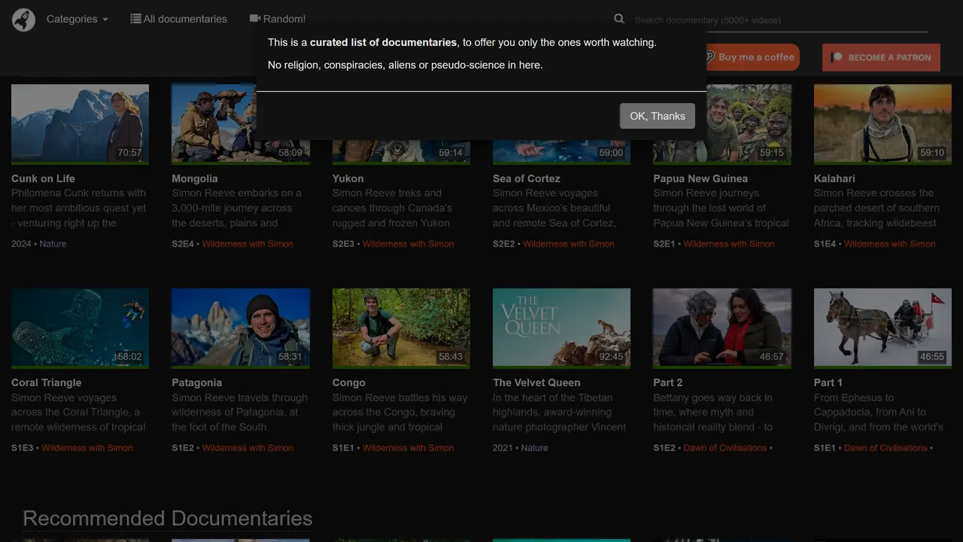Open the Coral Triangle thumbnail
The image size is (963, 542).
click(x=80, y=328)
